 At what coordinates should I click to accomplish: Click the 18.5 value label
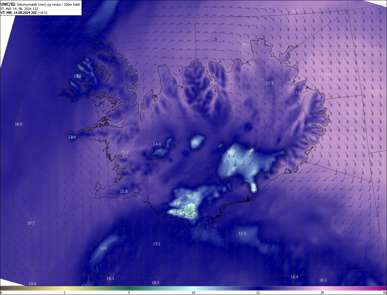pos(155,283)
